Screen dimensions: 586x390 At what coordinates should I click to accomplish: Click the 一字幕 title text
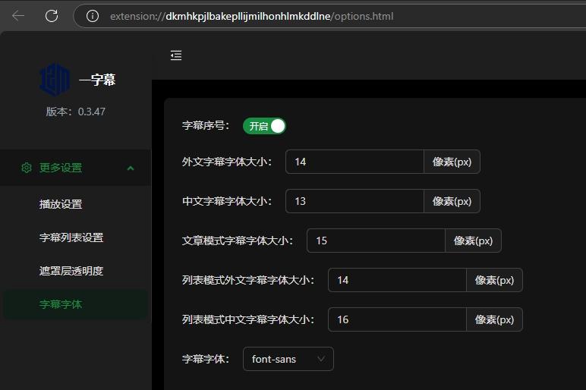(x=97, y=80)
